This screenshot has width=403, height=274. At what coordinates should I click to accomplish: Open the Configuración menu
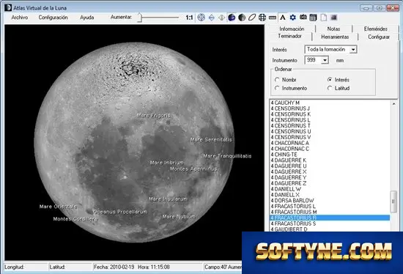(x=53, y=18)
